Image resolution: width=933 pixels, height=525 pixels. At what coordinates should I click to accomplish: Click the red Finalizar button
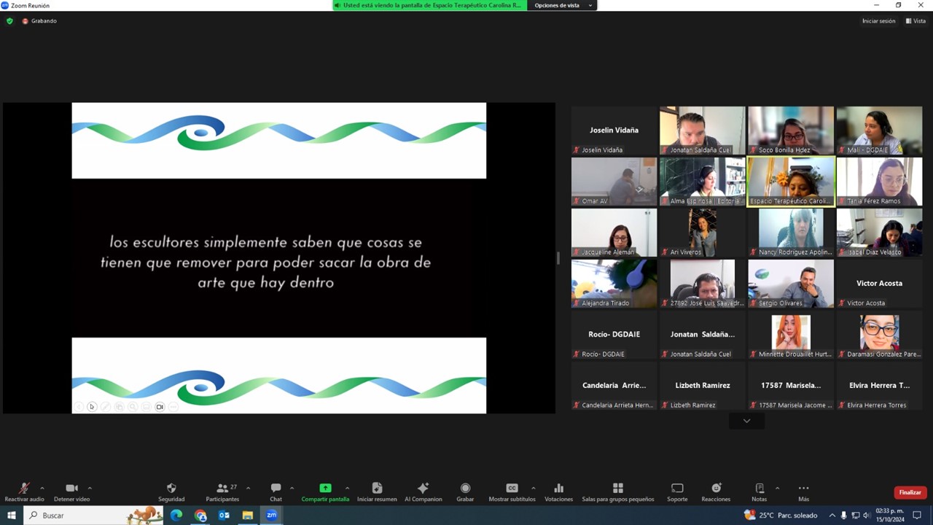click(910, 492)
